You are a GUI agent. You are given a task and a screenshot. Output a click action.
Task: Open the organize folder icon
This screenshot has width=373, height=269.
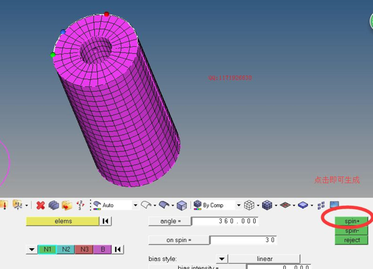[x=67, y=205]
